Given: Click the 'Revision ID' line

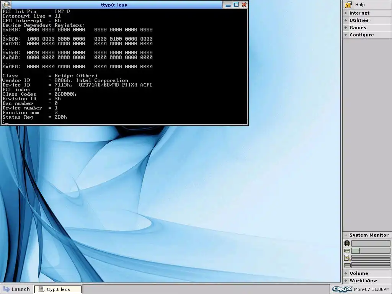Looking at the screenshot, I should coord(31,99).
